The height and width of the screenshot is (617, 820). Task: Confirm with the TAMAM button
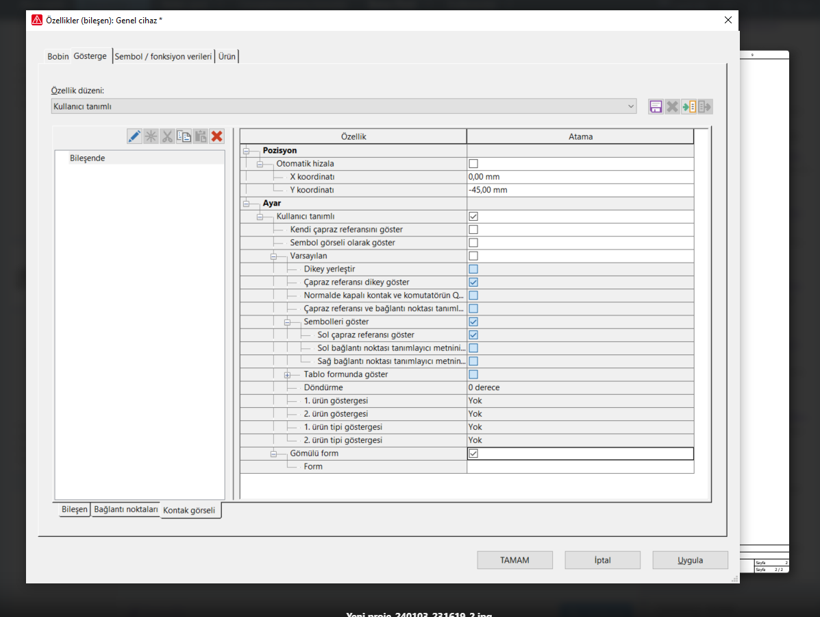pos(514,560)
